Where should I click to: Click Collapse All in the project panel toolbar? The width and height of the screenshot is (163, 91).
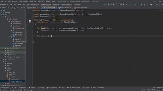pyautogui.click(x=18, y=8)
